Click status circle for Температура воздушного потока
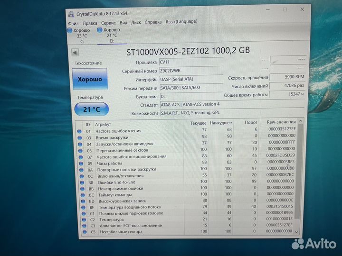Viewport: 342px width, 256px height. coord(83,208)
